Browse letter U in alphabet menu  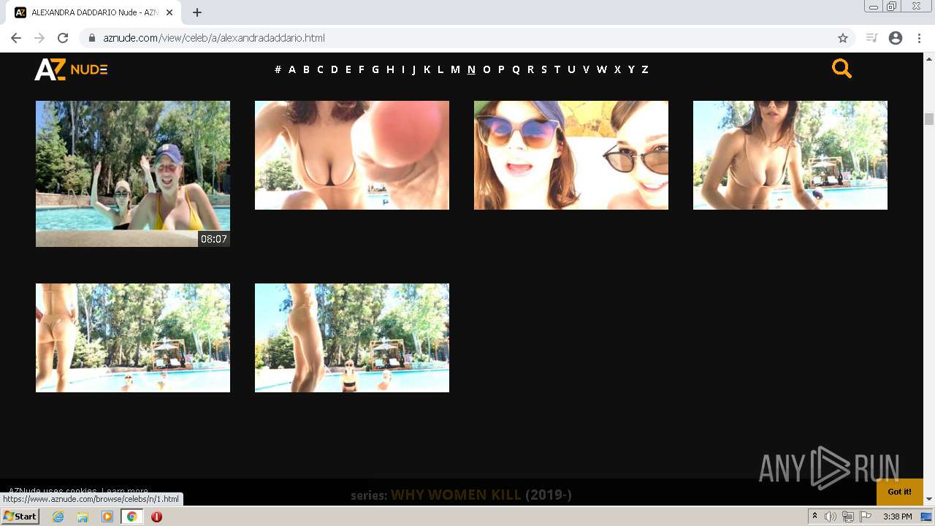click(x=571, y=69)
